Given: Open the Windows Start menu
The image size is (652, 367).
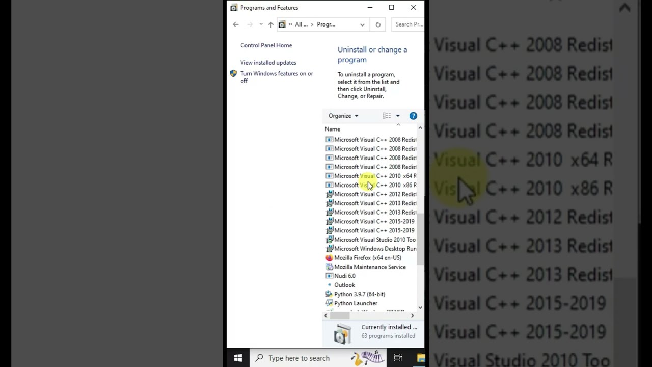Looking at the screenshot, I should click(238, 358).
